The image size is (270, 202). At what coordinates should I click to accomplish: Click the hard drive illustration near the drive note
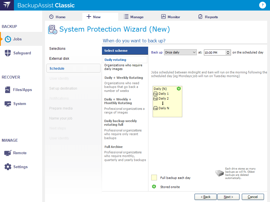pos(220,173)
